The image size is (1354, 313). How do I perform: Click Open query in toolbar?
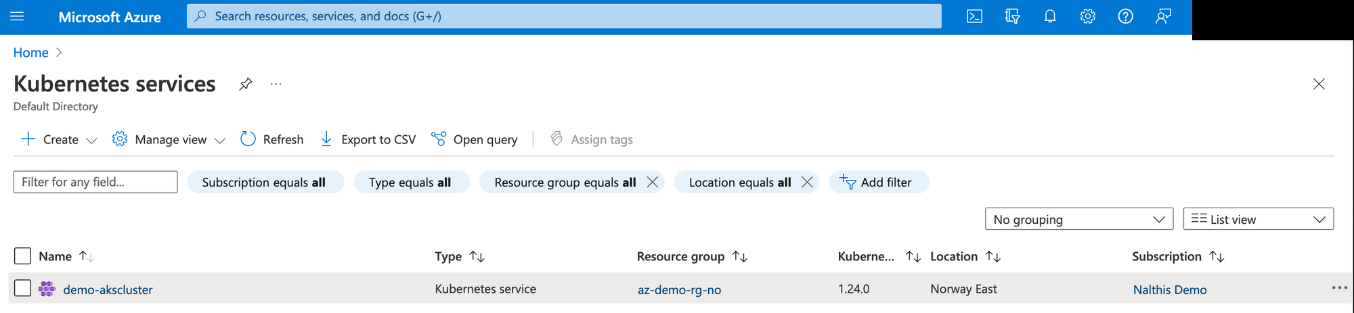click(475, 139)
